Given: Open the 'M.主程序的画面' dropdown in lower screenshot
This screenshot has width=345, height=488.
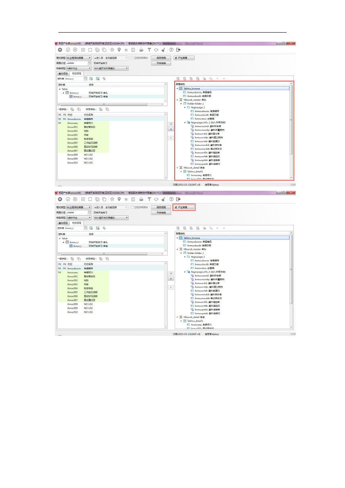Looking at the screenshot, I should pos(79,207).
